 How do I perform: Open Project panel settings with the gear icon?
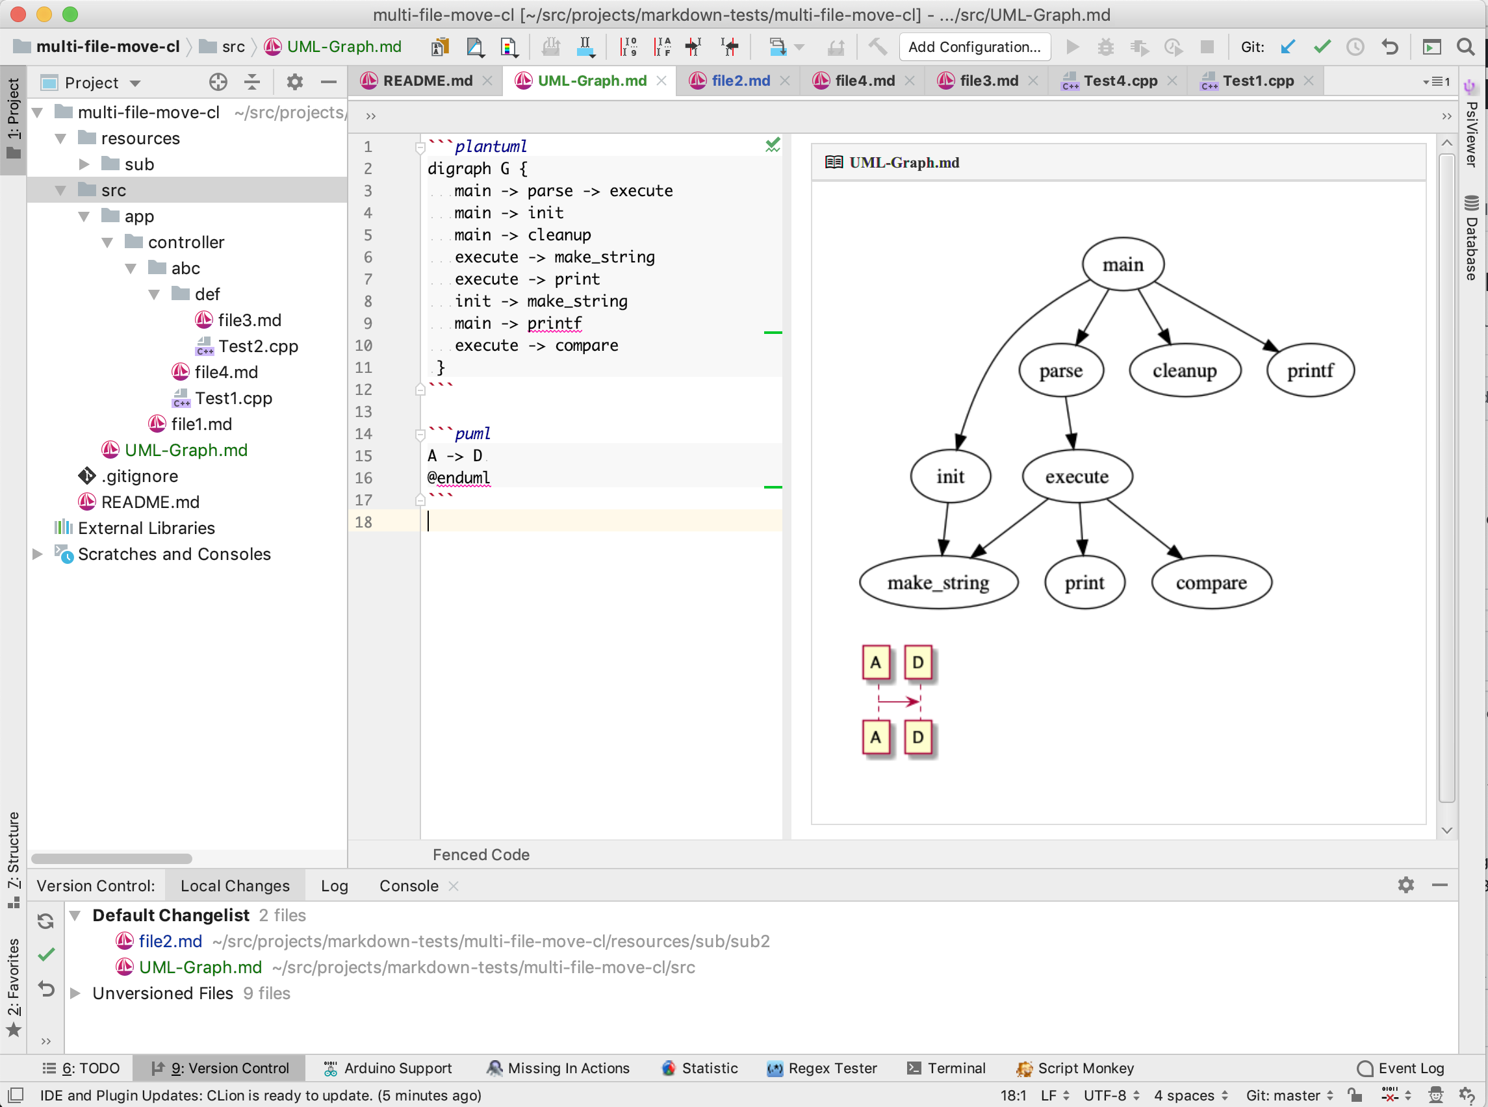(294, 82)
